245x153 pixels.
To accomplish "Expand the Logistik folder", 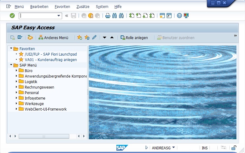I will point(16,81).
